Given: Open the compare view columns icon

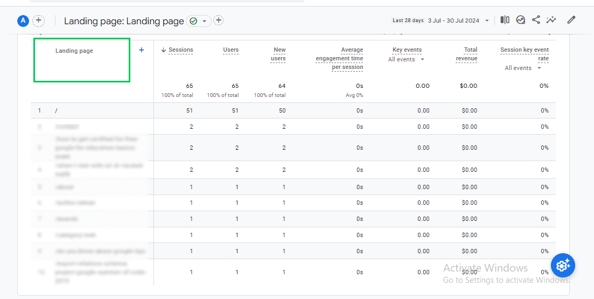Looking at the screenshot, I should pyautogui.click(x=505, y=20).
